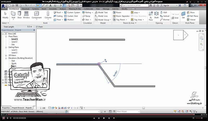Collapse the Ceiling Plans tree node

pyautogui.click(x=6, y=47)
